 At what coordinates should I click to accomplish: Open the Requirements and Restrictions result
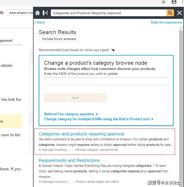(69, 160)
